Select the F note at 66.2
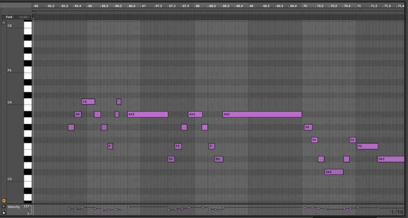 [x=110, y=146]
